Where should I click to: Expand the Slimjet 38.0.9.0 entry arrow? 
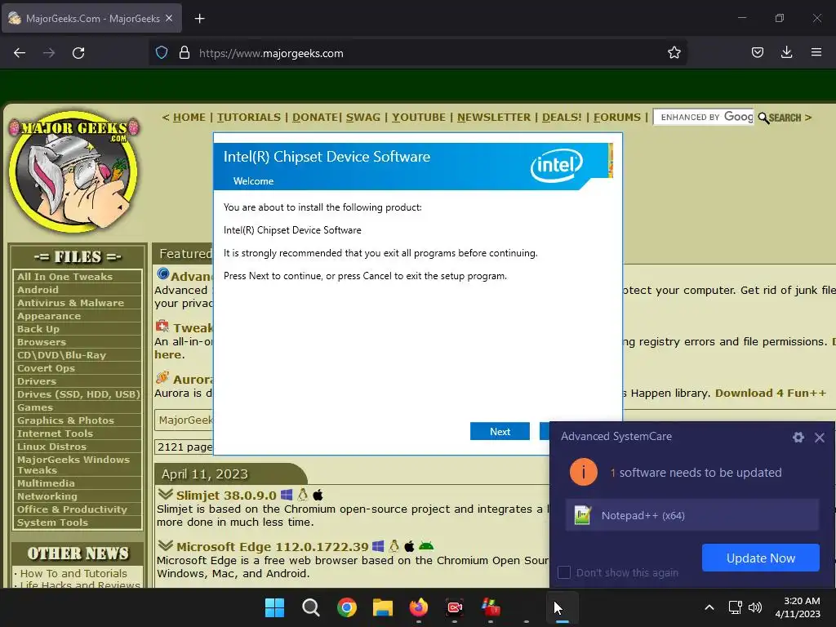[x=165, y=494]
